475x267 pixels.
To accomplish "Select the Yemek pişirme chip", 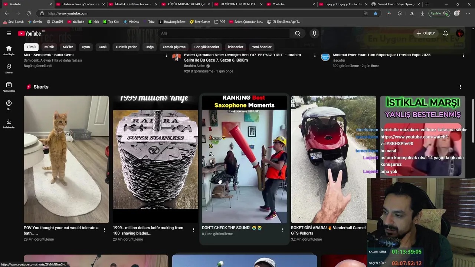I will [x=174, y=47].
